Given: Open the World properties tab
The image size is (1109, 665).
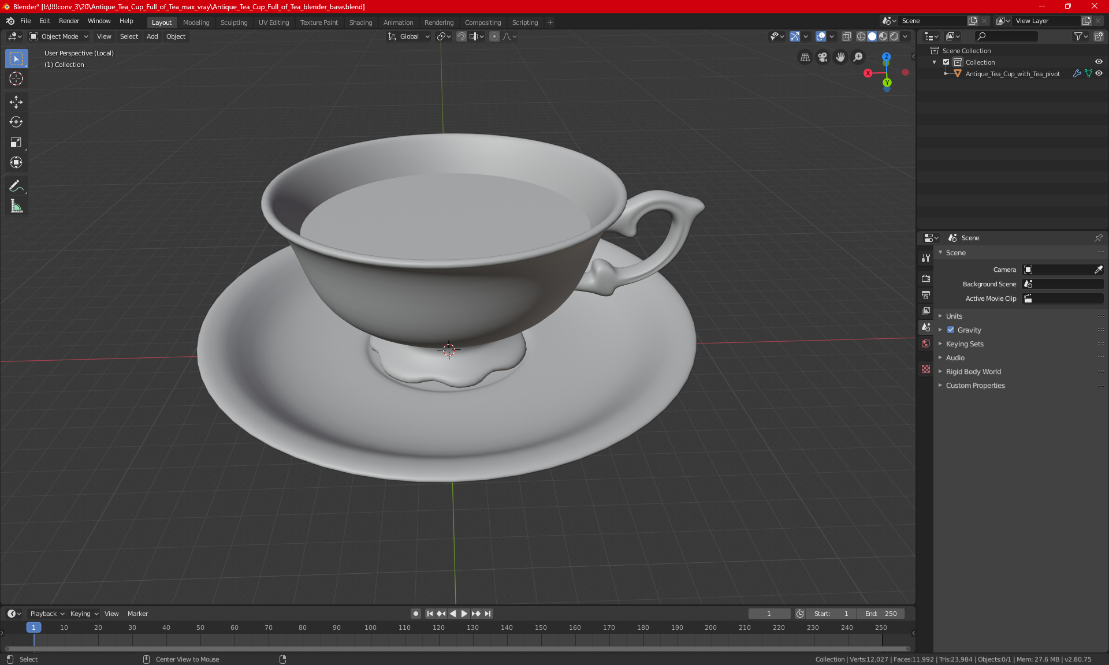Looking at the screenshot, I should (x=926, y=343).
